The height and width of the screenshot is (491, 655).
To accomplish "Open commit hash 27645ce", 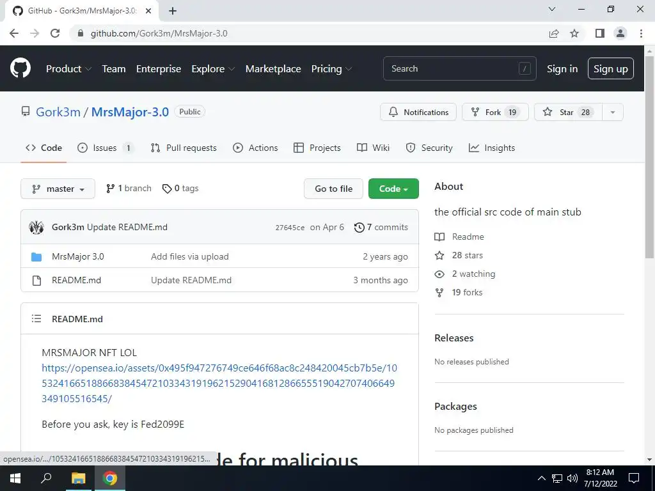I will pyautogui.click(x=290, y=228).
